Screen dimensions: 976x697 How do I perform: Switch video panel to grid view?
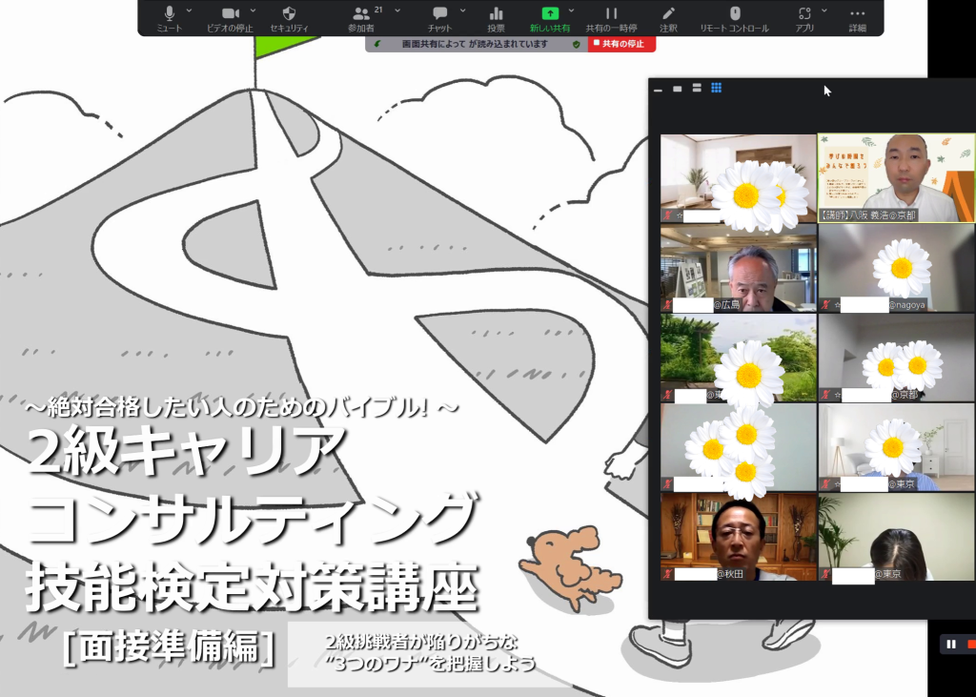pos(717,88)
